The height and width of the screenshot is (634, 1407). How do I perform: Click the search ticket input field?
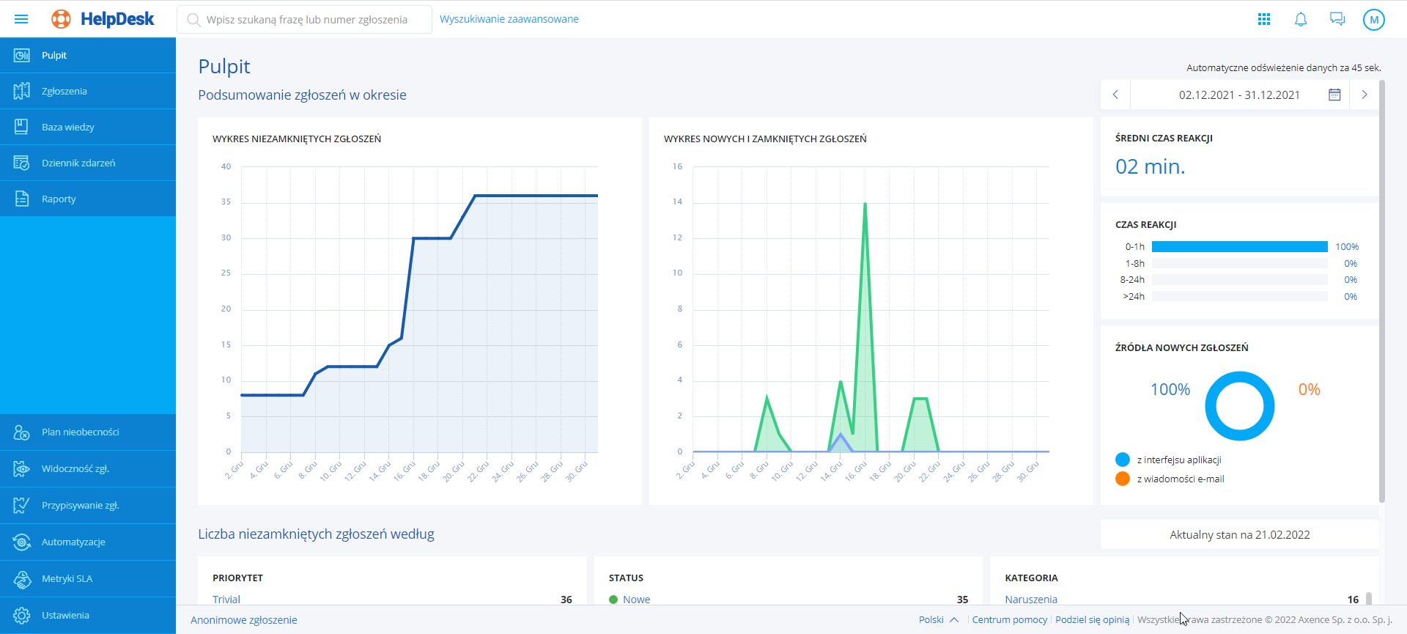[306, 20]
